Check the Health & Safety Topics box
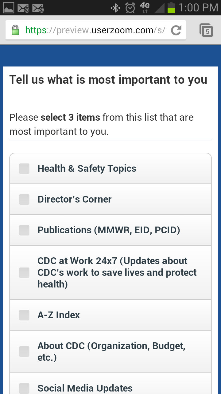Image resolution: width=221 pixels, height=394 pixels. (x=24, y=169)
